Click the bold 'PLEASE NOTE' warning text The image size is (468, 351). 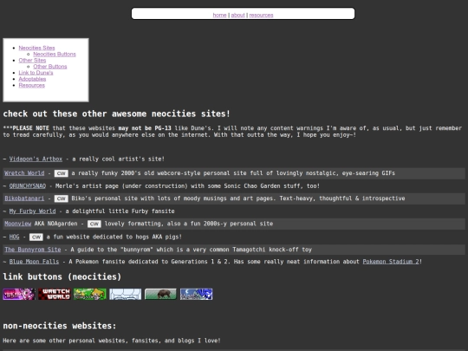tap(30, 128)
